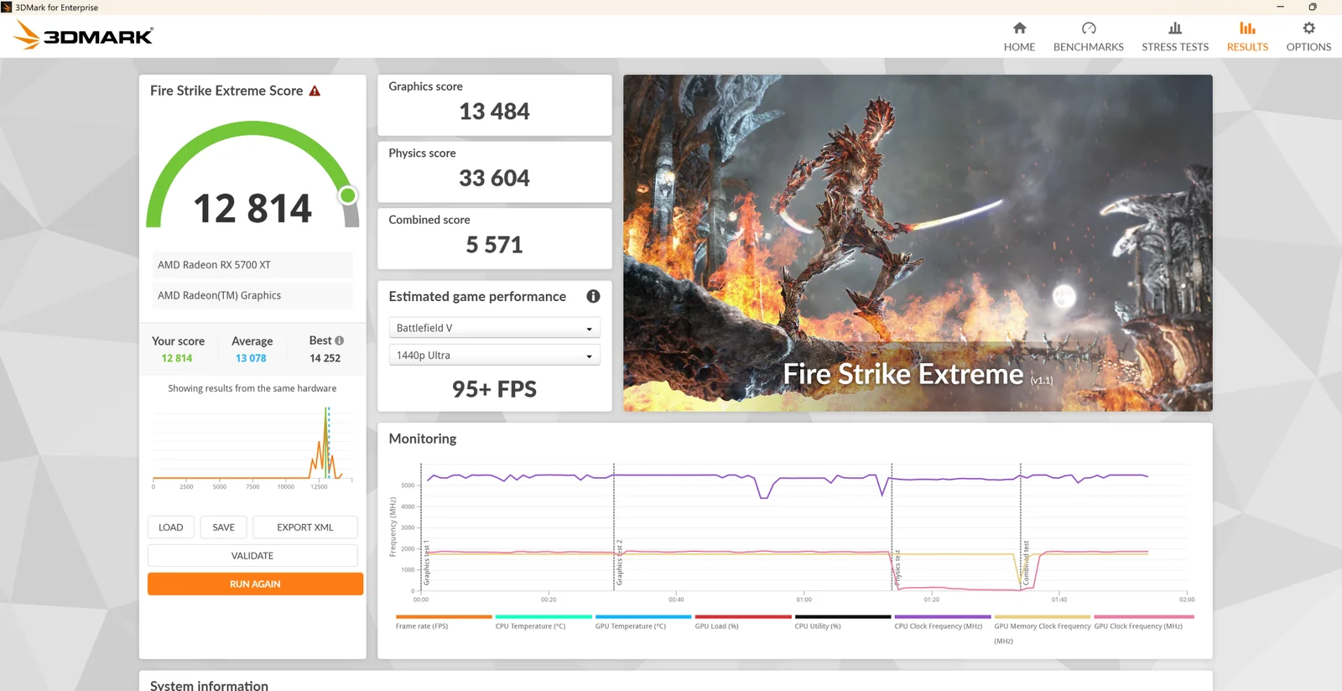1342x691 pixels.
Task: Click the Export XML button
Action: [x=305, y=527]
